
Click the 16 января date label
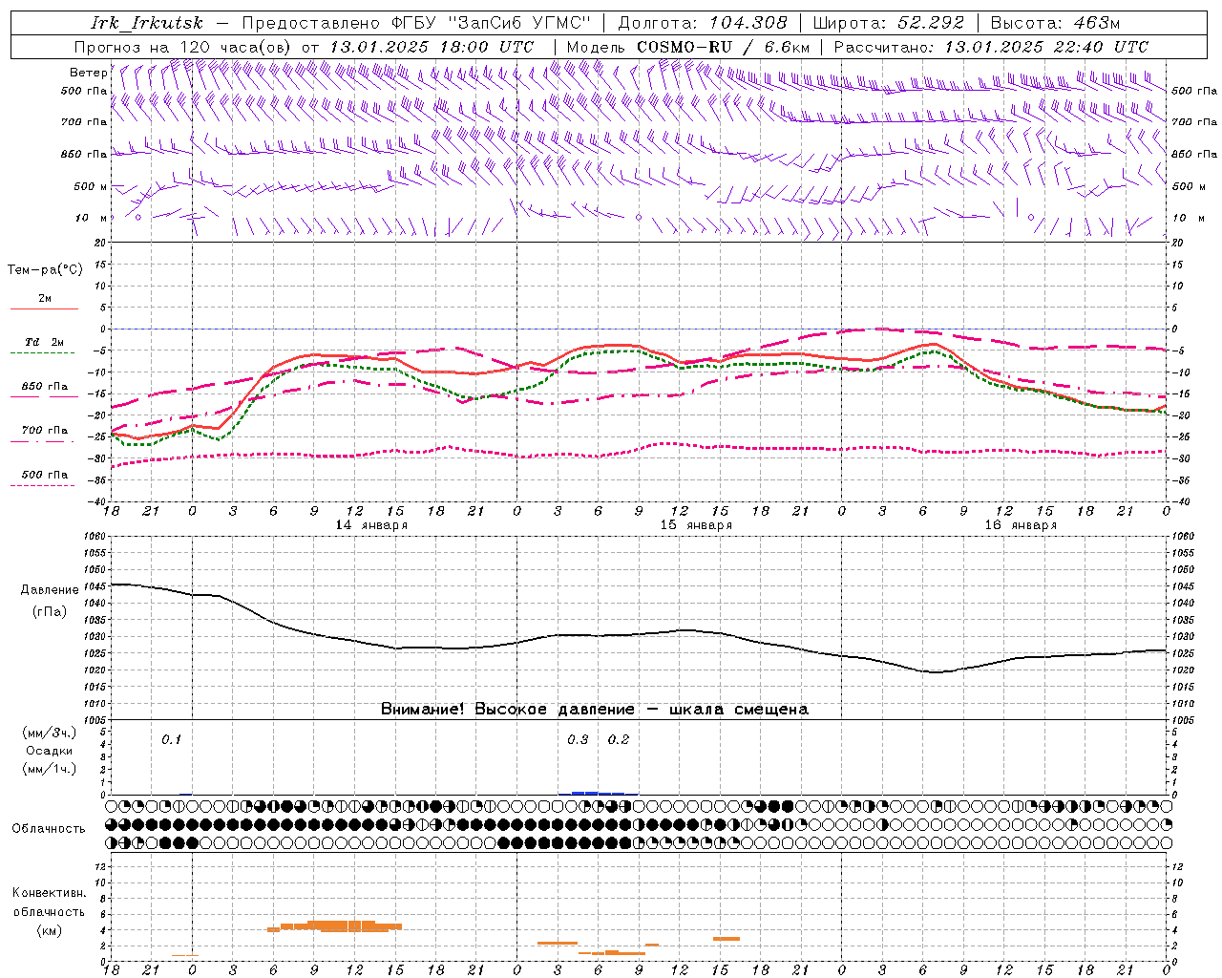coord(1021,525)
